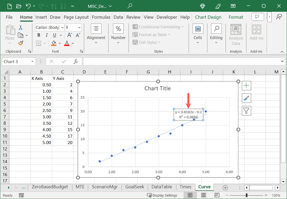Toggle Underline formatting

54,35
